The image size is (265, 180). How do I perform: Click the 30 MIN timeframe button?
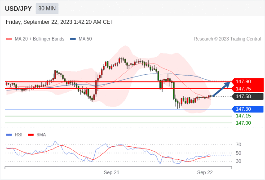[47, 9]
